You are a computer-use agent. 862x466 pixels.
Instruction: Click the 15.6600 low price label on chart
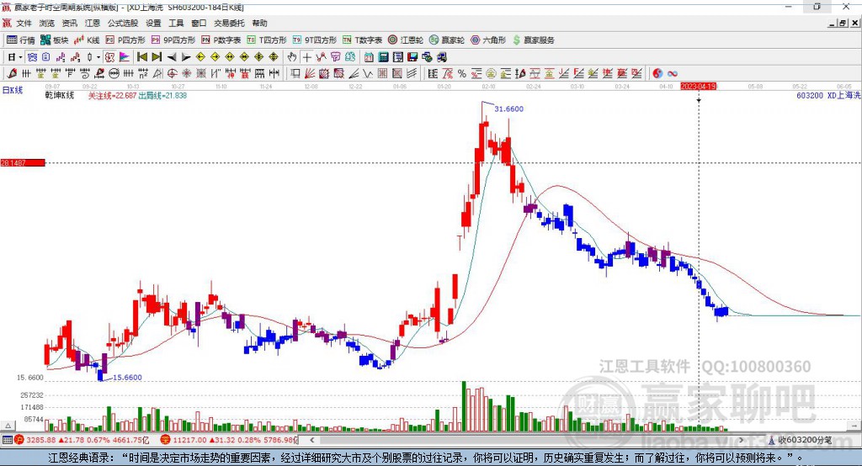[127, 378]
